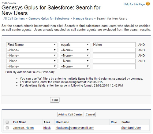Click the Full Name column header

[20, 122]
